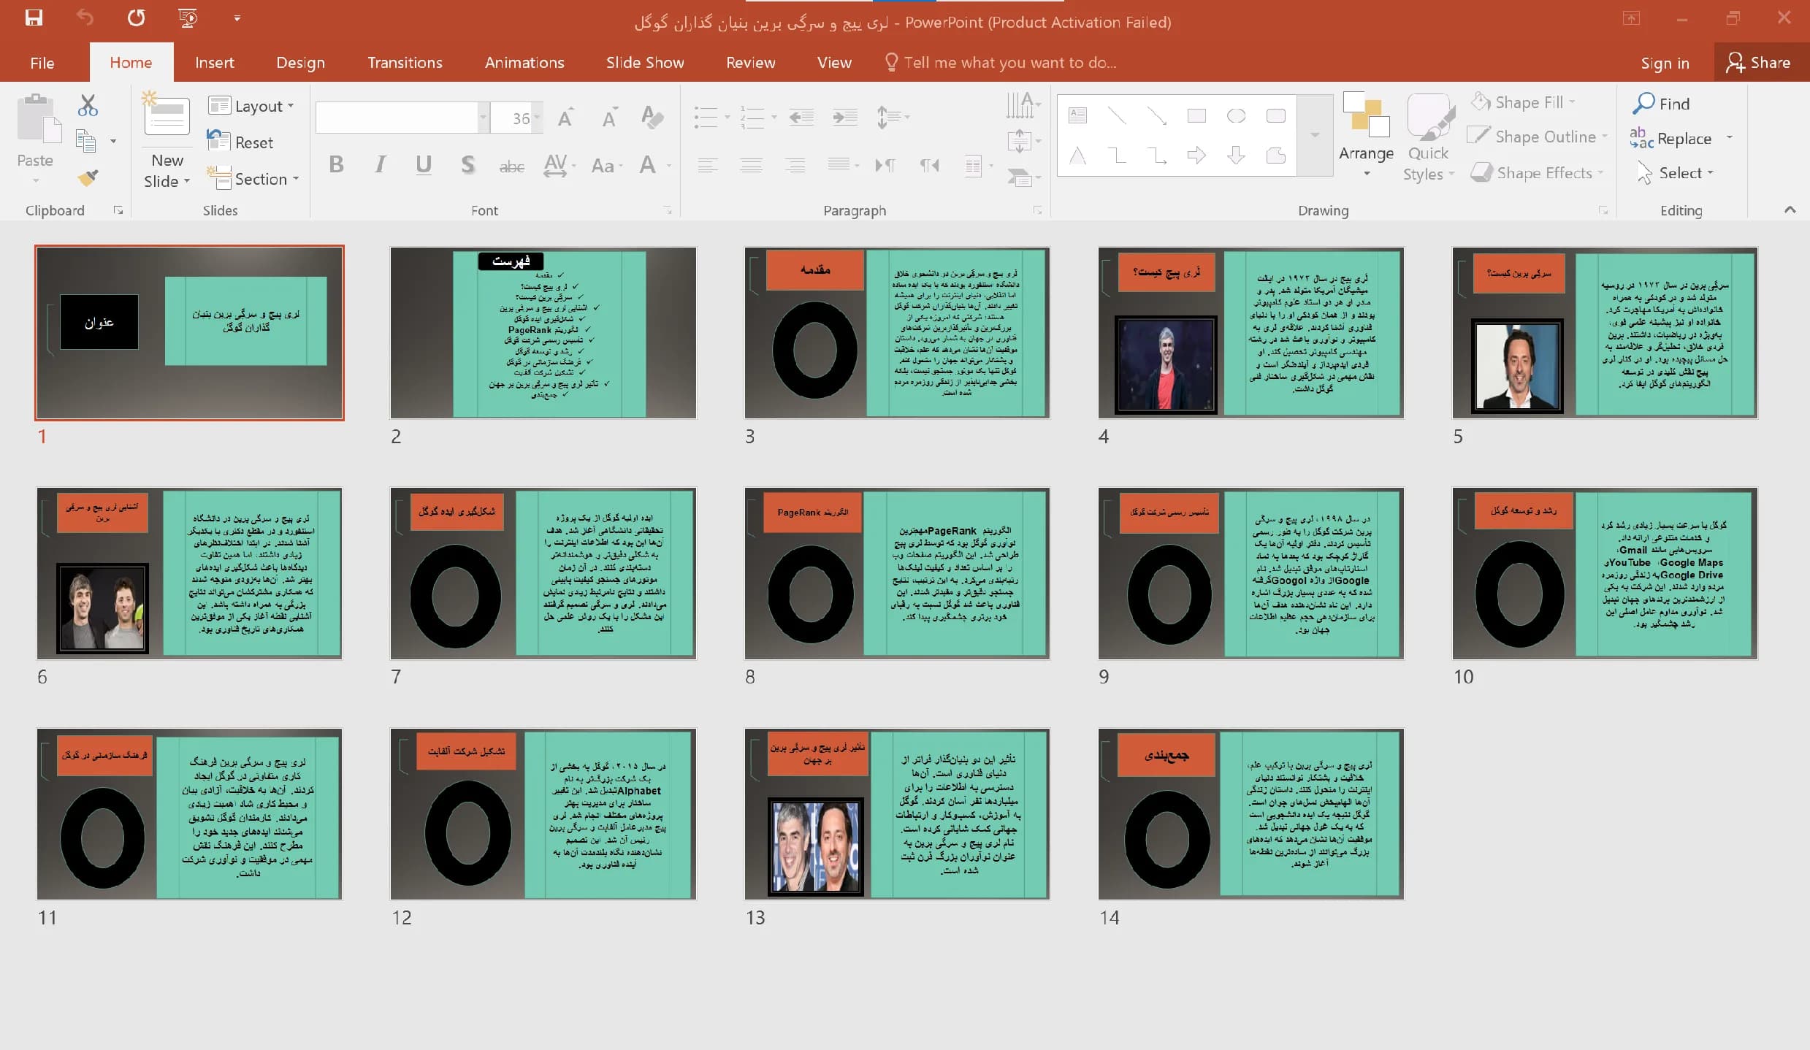Toggle Underline formatting
The height and width of the screenshot is (1050, 1810).
tap(423, 165)
